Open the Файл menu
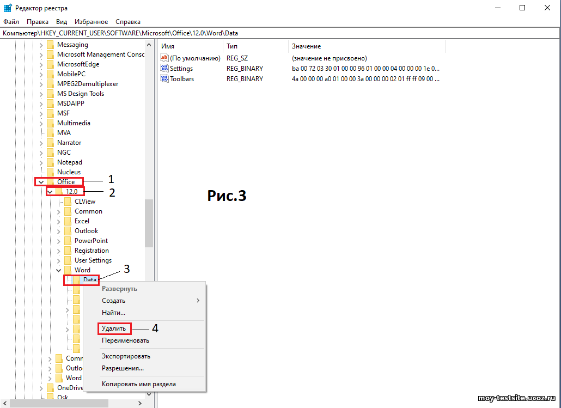Screen dimensions: 561x408 pos(11,22)
